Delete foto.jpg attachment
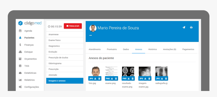217x97 pixels. (99, 79)
